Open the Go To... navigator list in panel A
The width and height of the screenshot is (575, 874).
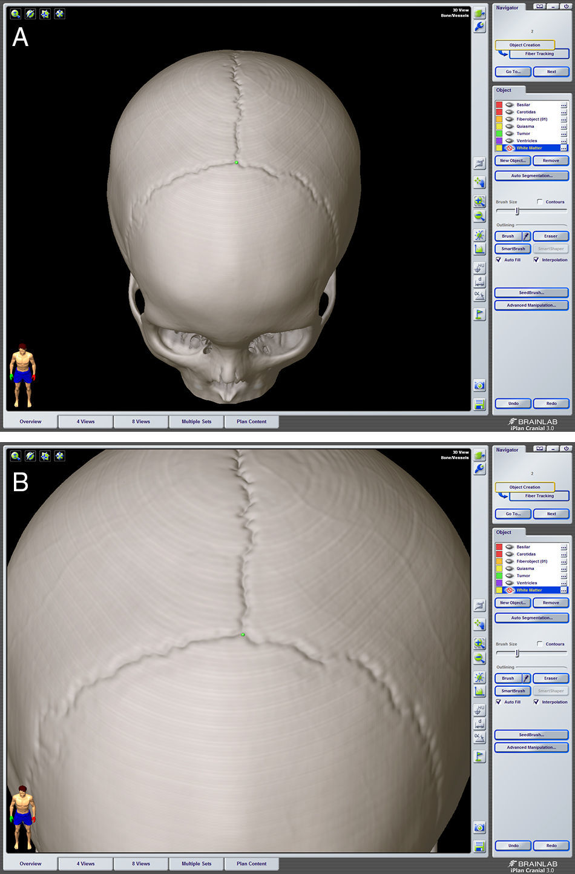click(x=513, y=71)
